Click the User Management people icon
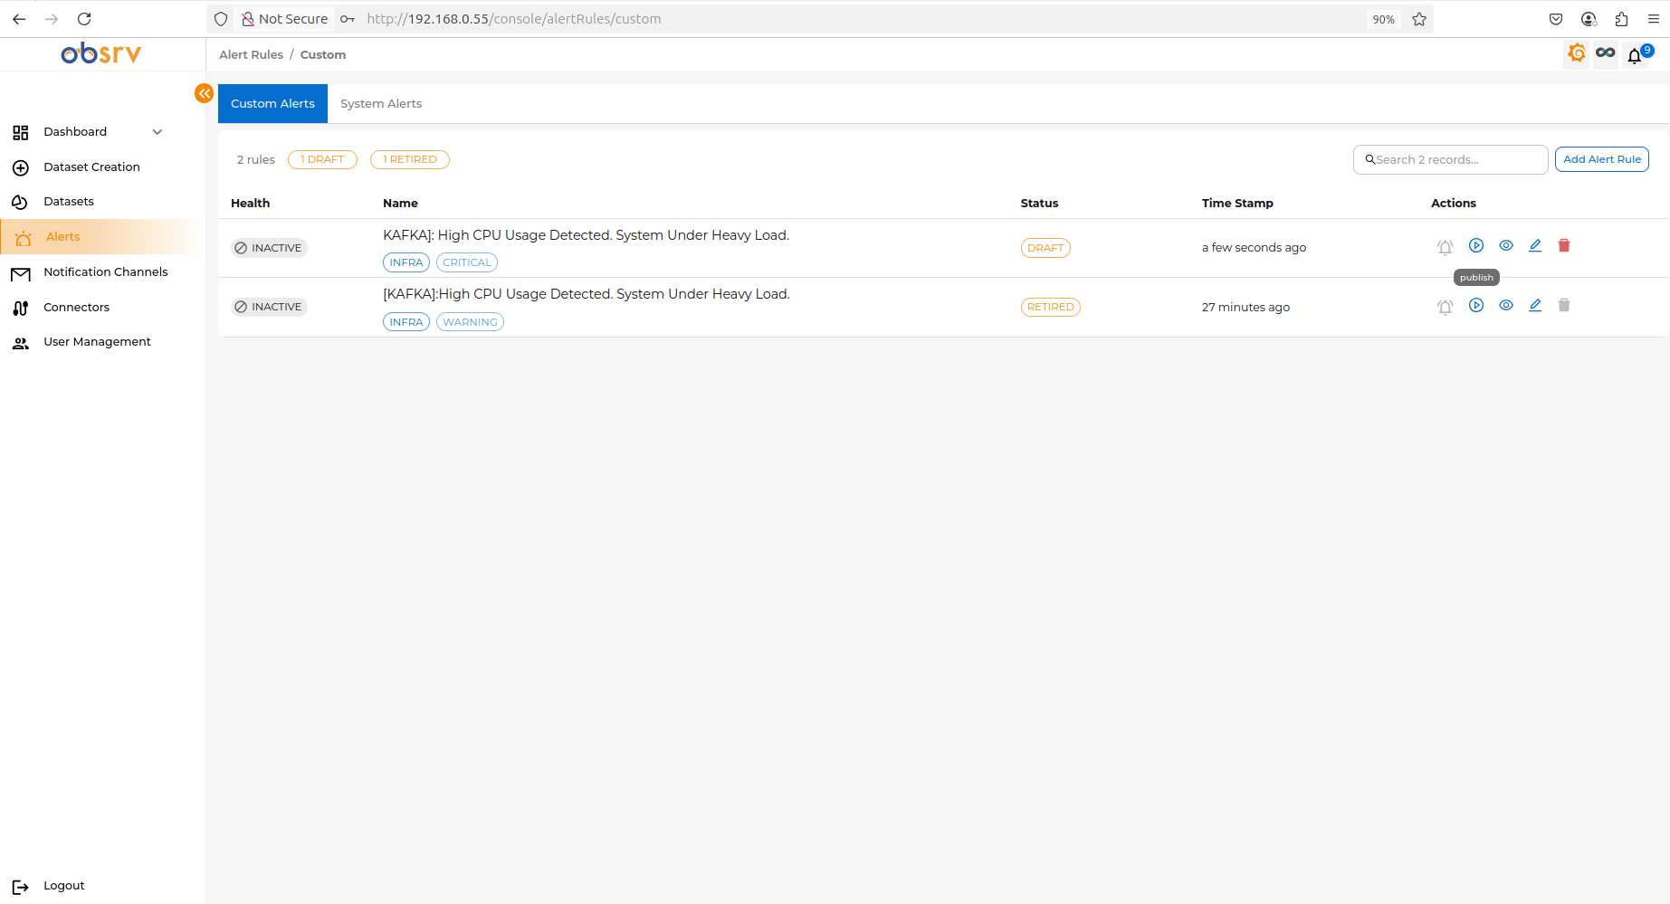 coord(21,343)
